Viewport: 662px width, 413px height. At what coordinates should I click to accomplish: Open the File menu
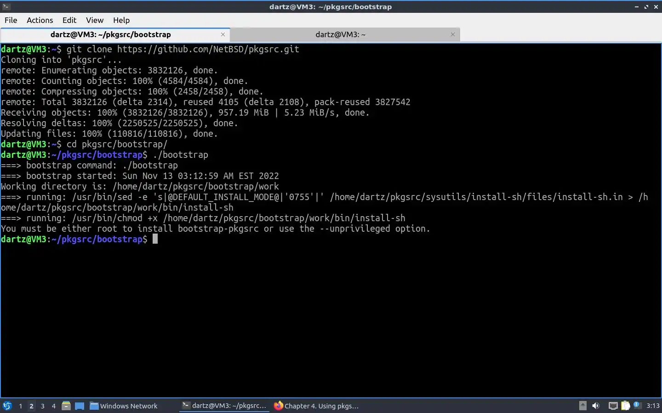(11, 20)
